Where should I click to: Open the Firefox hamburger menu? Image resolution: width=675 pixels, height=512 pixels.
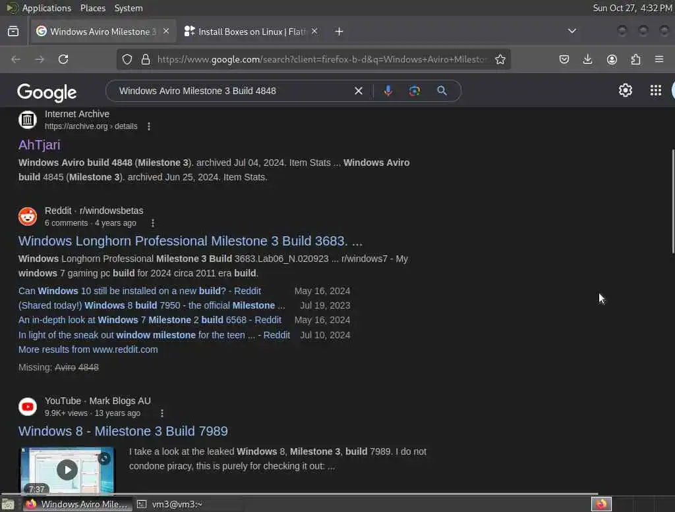click(x=659, y=59)
